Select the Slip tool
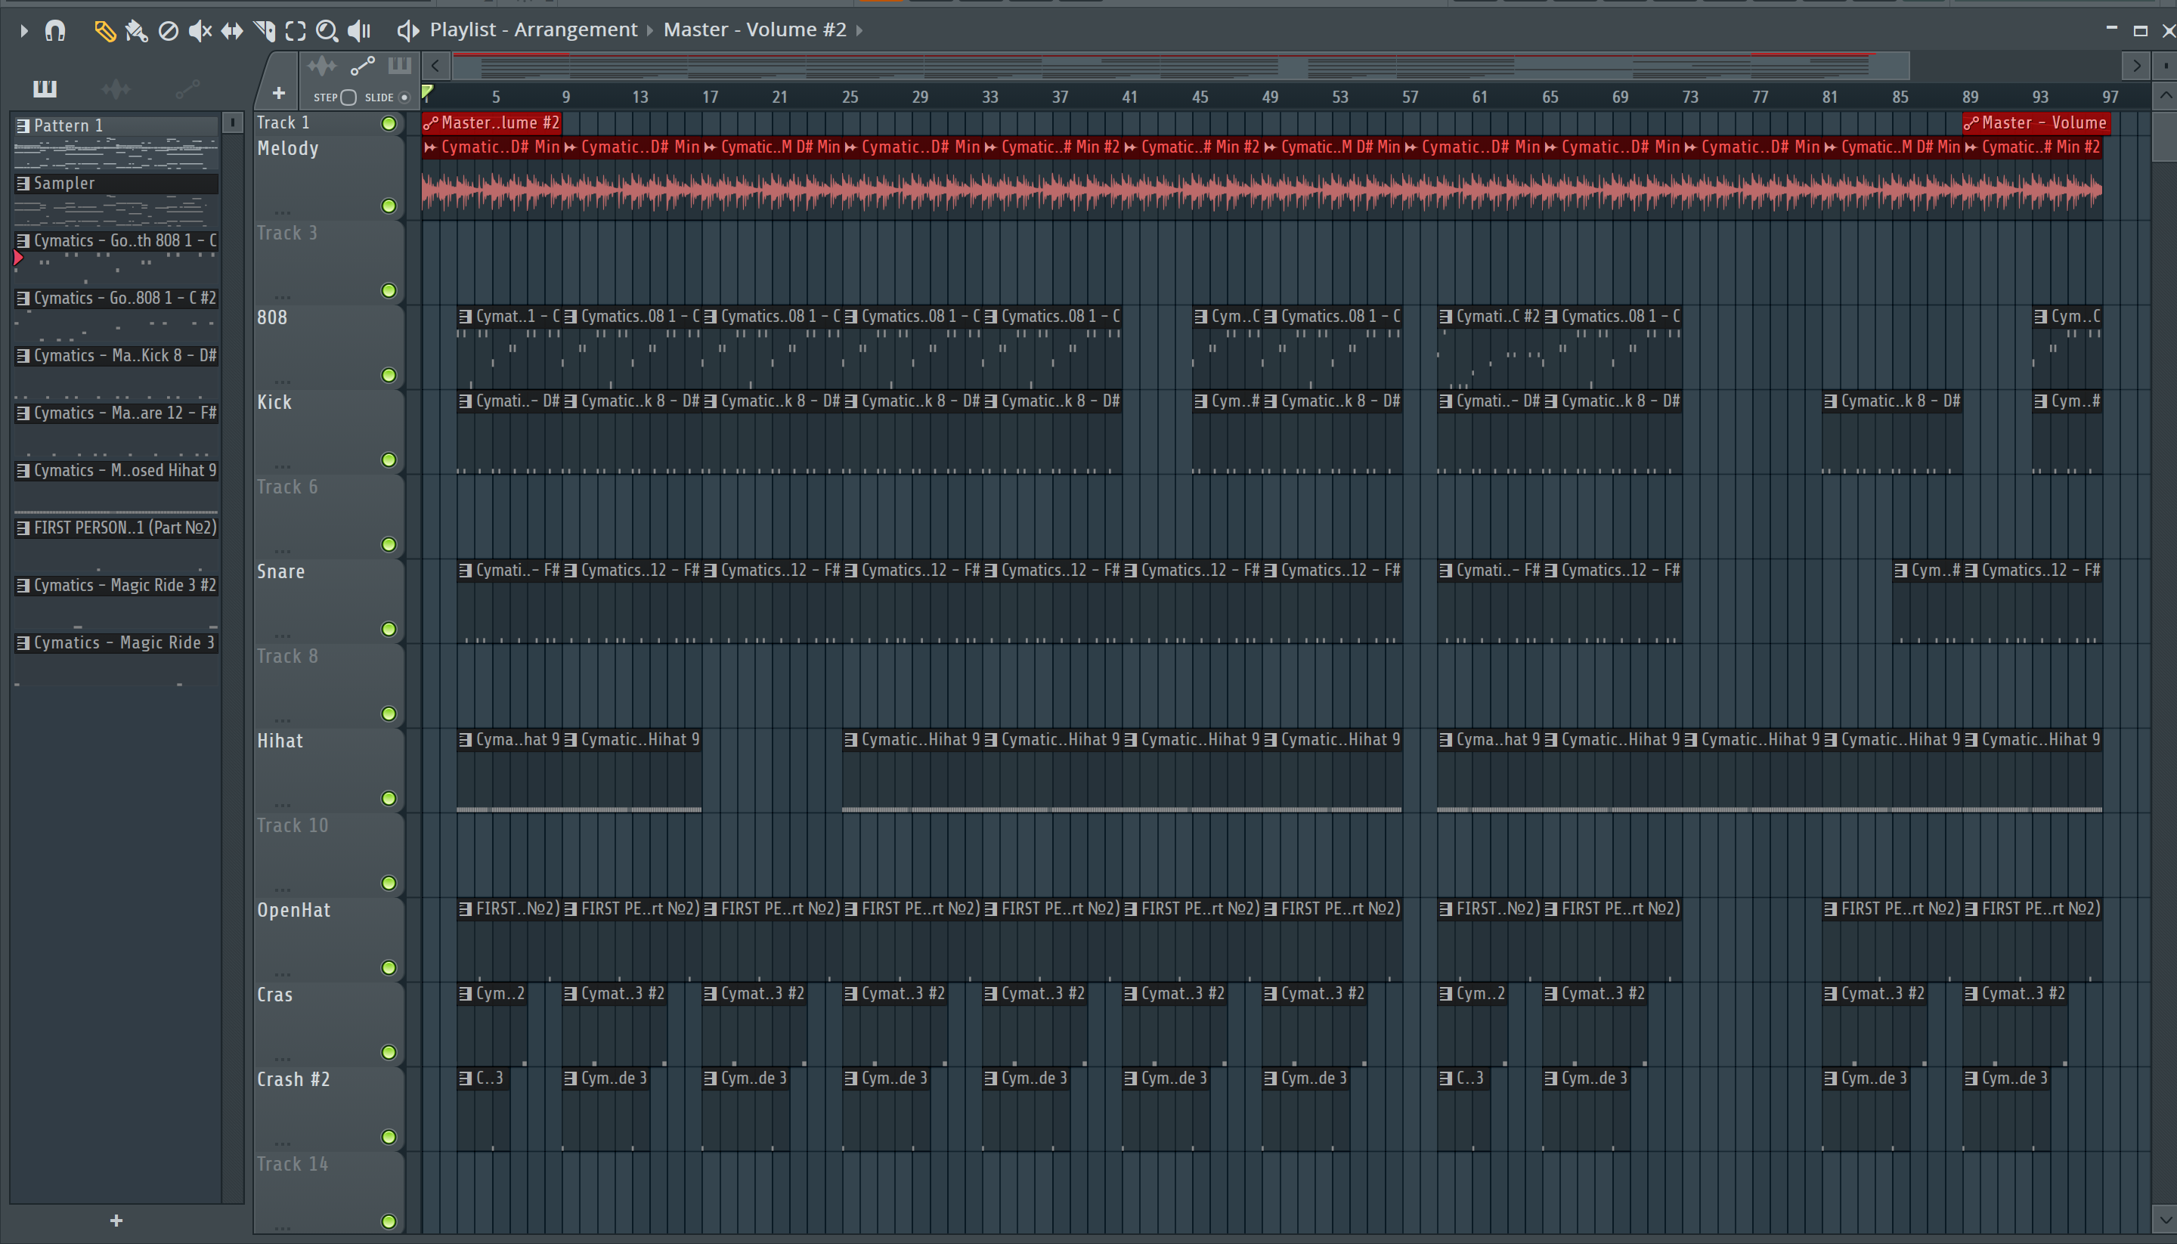The width and height of the screenshot is (2177, 1244). tap(231, 32)
